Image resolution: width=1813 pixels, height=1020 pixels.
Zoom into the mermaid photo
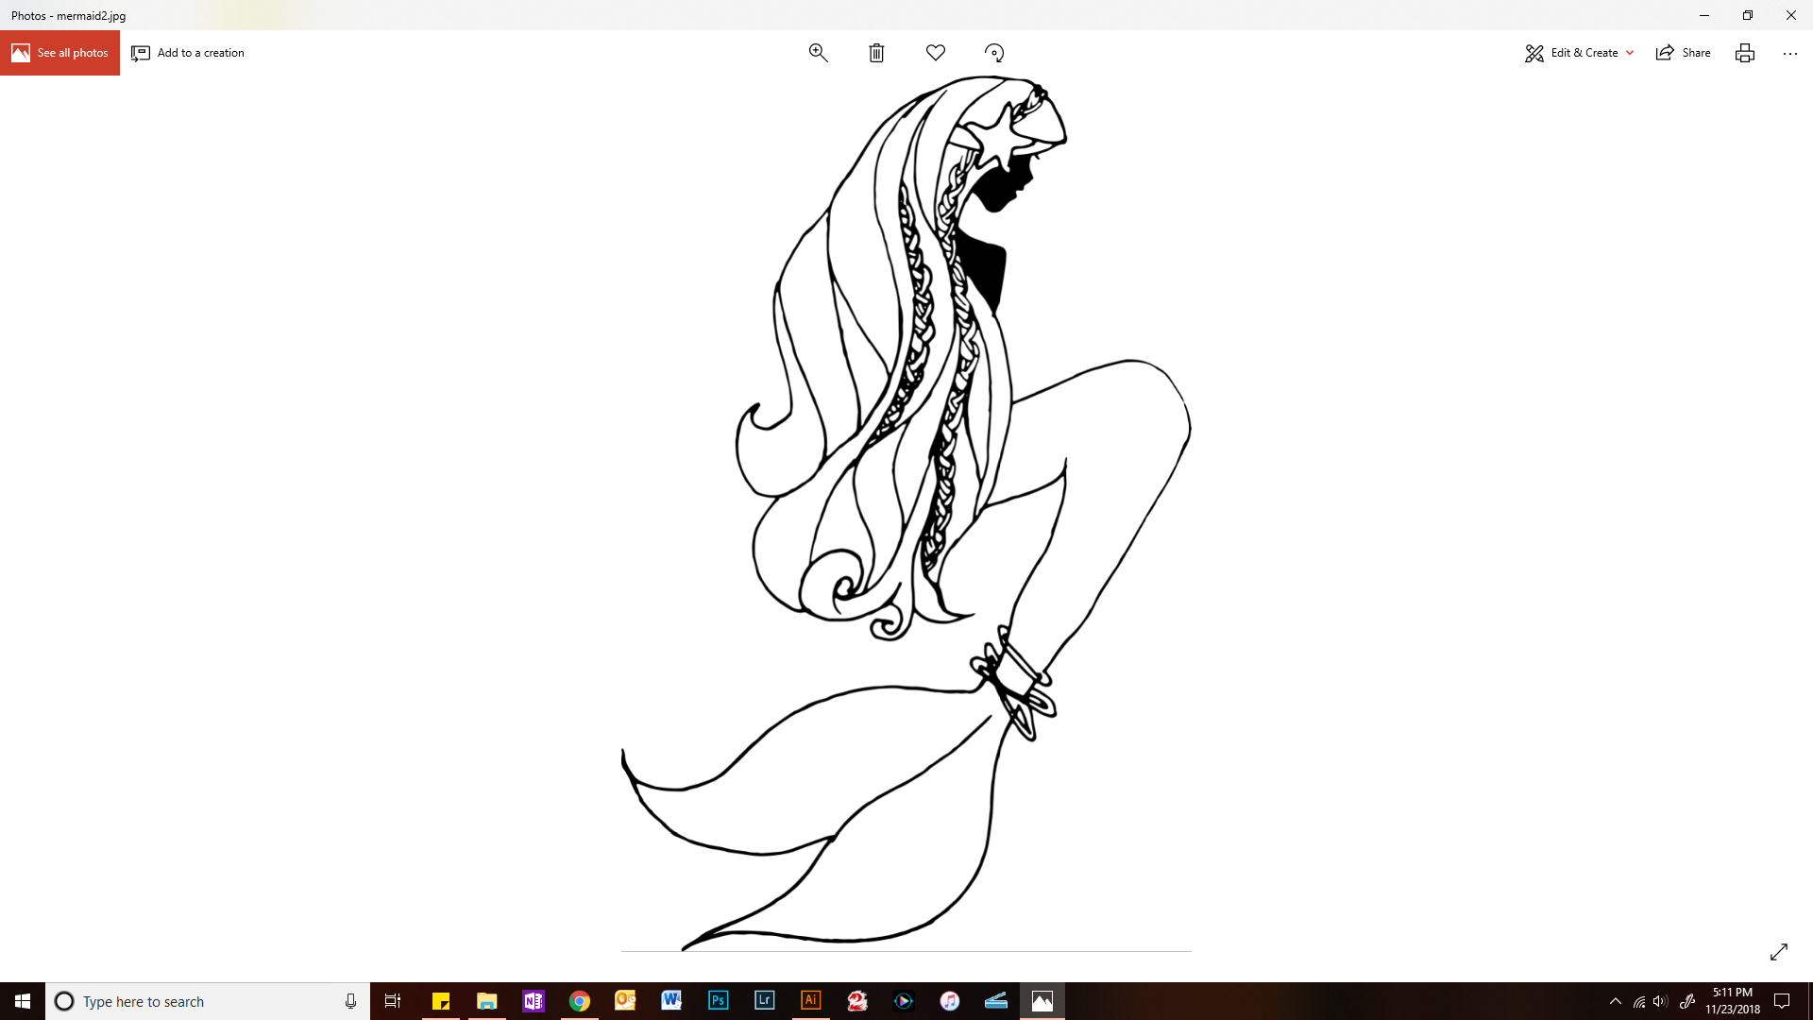[818, 52]
